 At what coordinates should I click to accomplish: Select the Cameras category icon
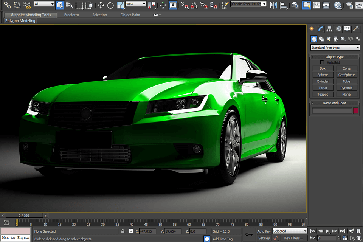tap(336, 39)
